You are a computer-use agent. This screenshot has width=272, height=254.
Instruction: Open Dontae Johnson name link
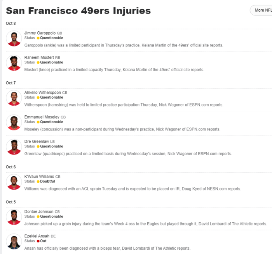pyautogui.click(x=39, y=212)
